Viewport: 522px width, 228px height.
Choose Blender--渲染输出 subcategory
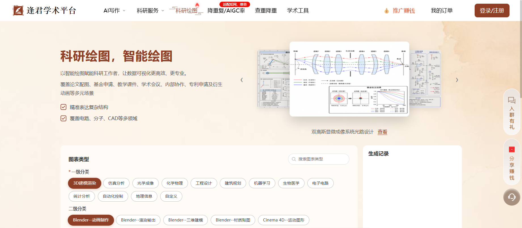(x=138, y=220)
